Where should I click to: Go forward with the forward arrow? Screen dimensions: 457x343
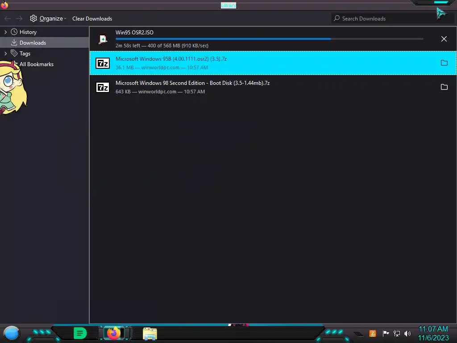click(x=19, y=19)
